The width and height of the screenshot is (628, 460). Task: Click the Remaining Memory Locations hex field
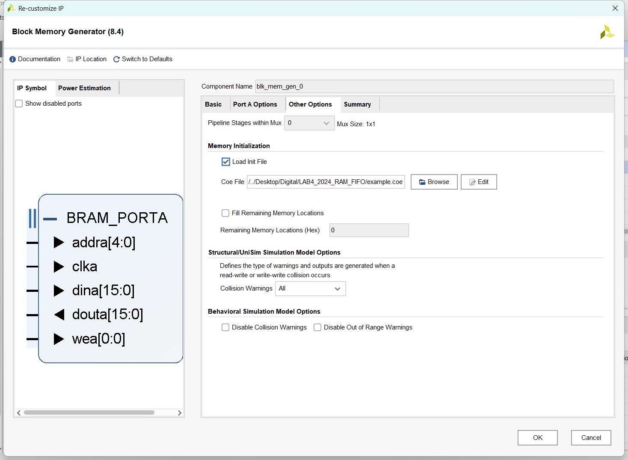[x=369, y=230]
